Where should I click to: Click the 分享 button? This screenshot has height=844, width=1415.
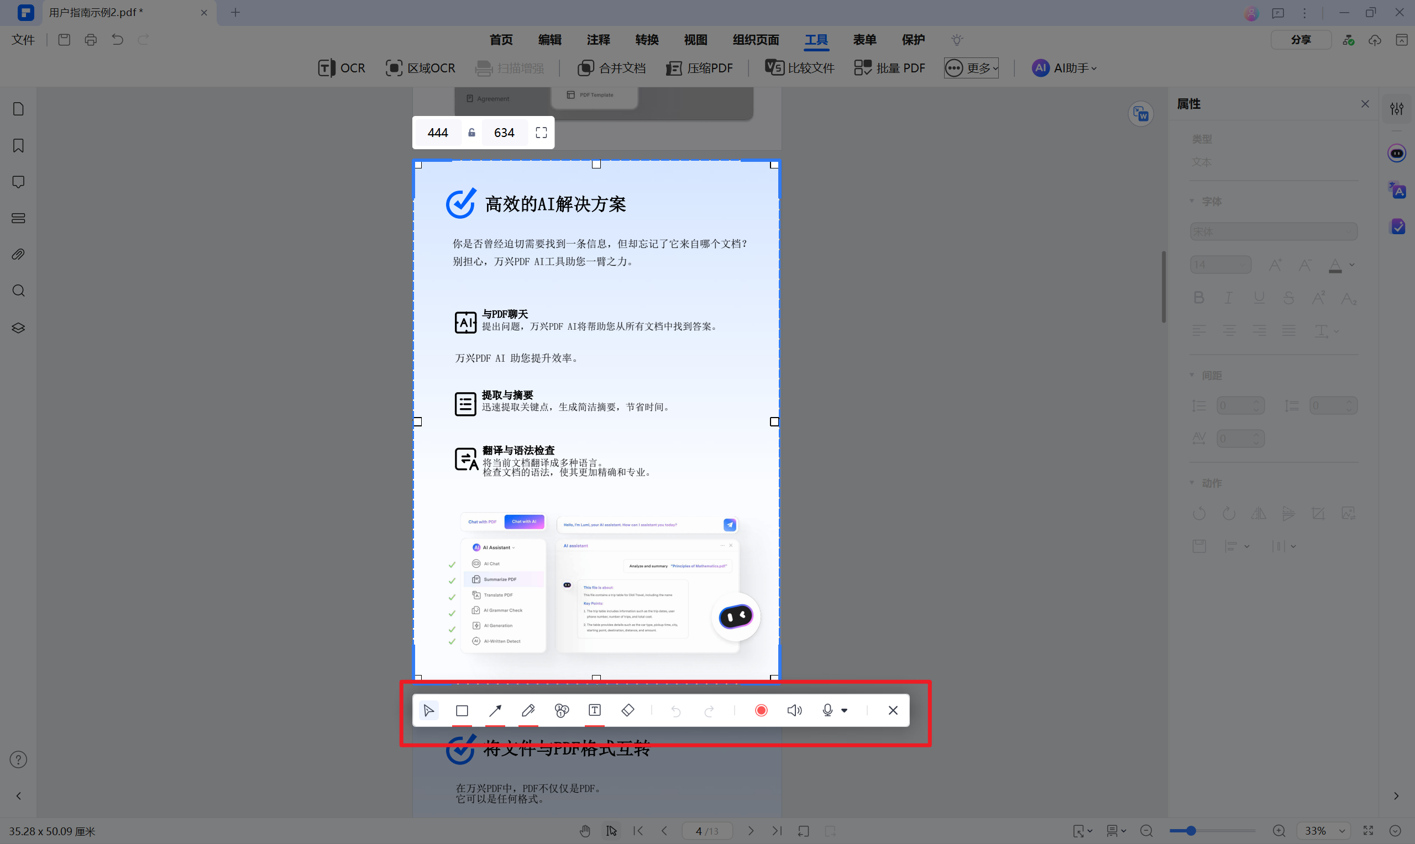[1301, 39]
